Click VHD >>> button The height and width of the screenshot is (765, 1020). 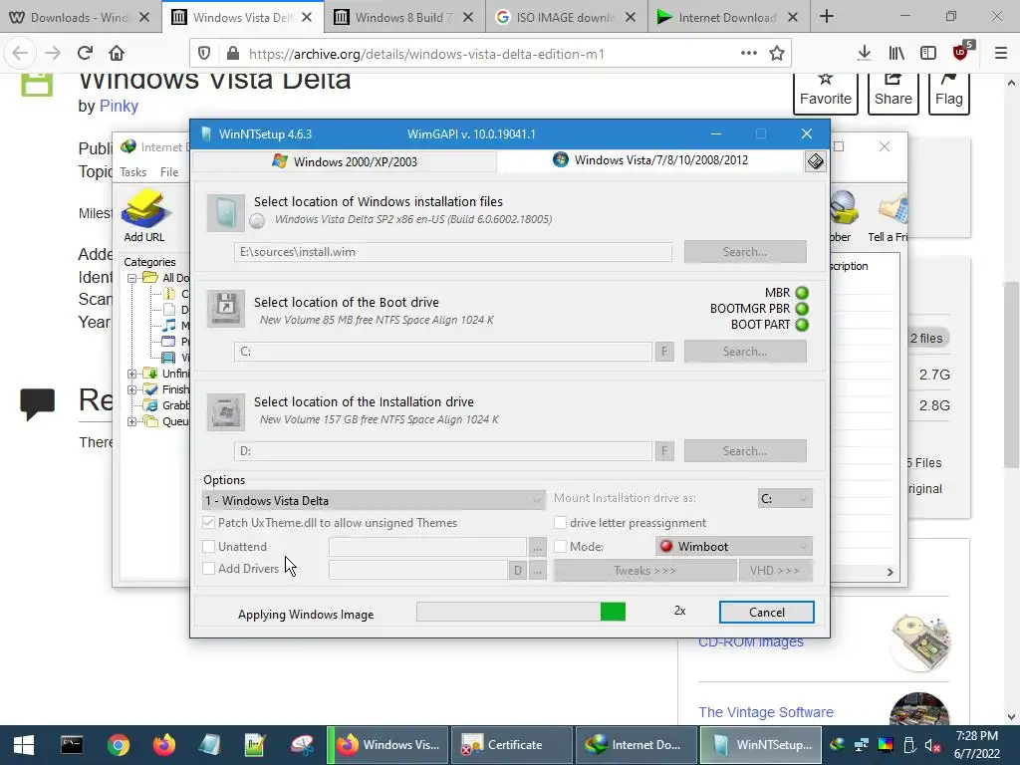pos(775,571)
